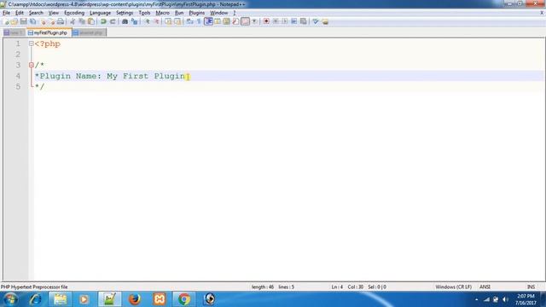
Task: Launch Firefox from the taskbar
Action: point(135,299)
